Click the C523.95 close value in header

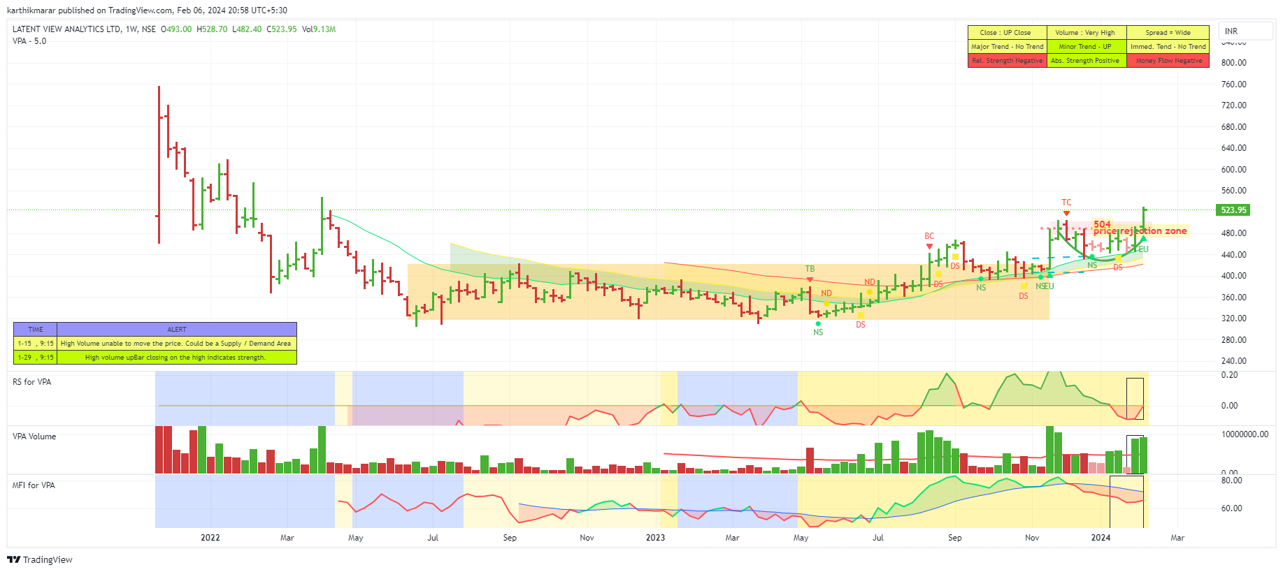[282, 29]
